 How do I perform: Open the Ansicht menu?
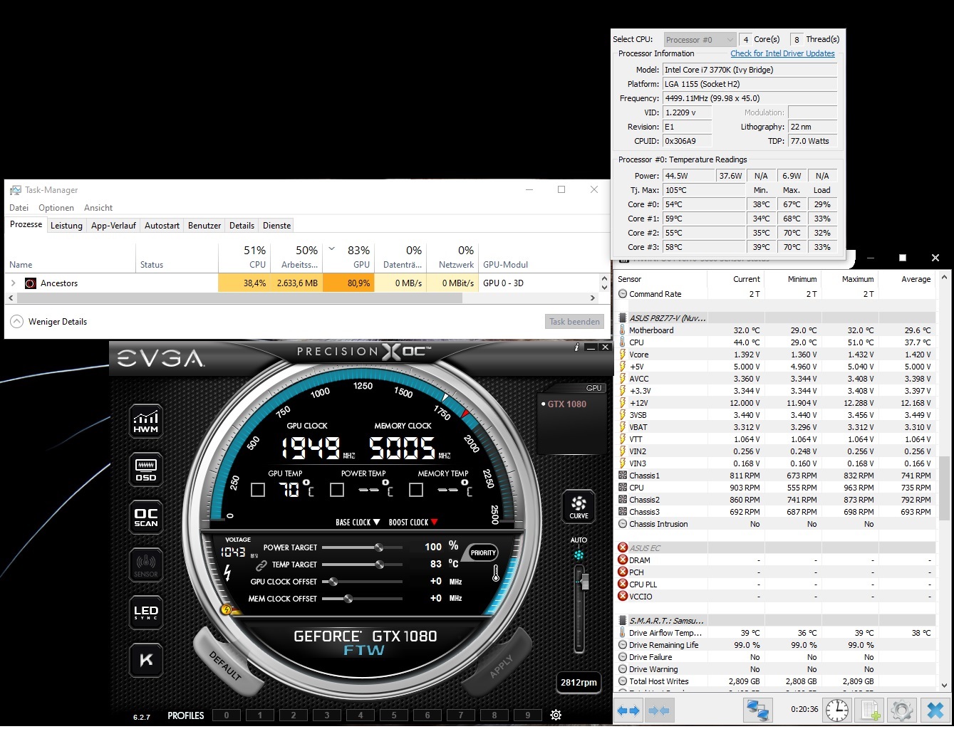(x=98, y=208)
